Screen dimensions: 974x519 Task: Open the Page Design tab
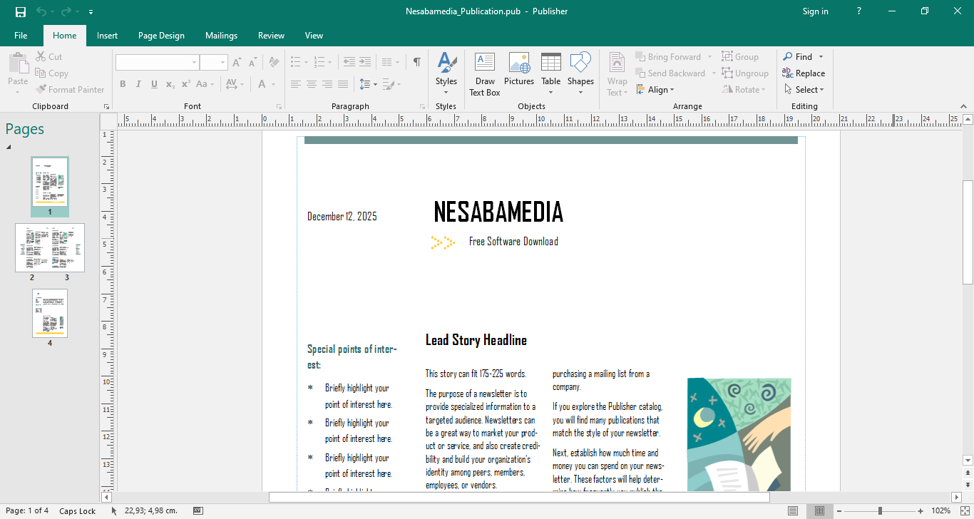(x=161, y=36)
